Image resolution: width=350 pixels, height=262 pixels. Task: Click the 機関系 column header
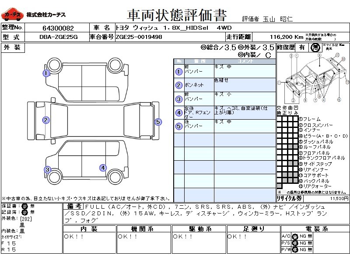143,229
